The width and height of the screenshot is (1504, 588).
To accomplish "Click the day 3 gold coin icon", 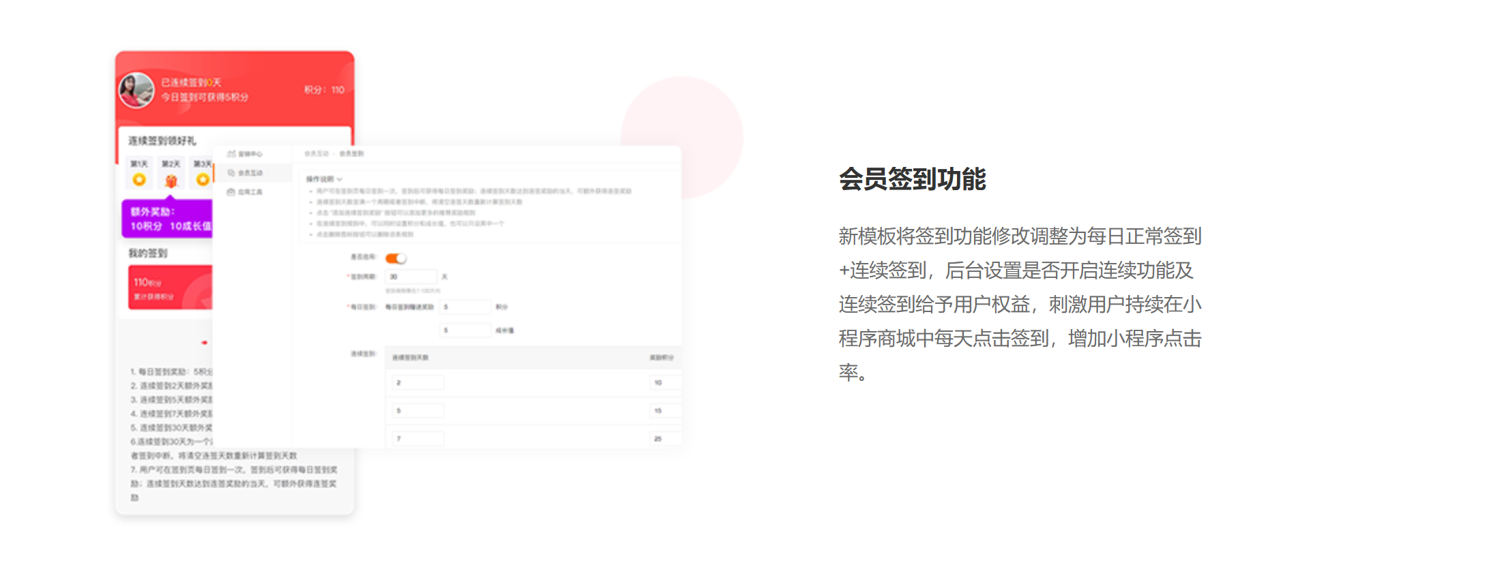I will [203, 179].
